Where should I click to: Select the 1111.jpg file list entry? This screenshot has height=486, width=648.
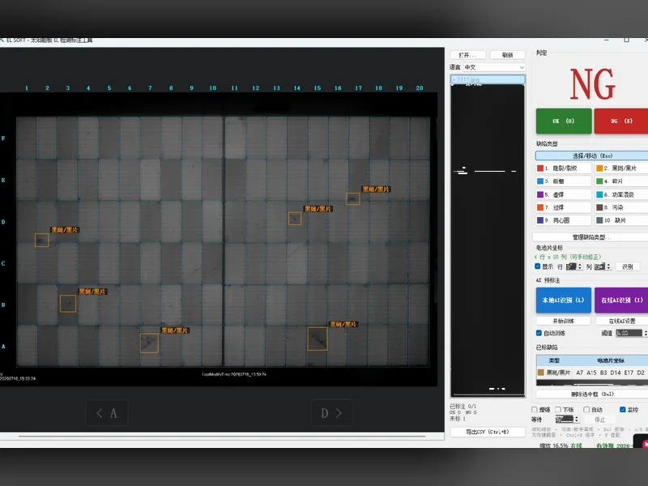(488, 79)
